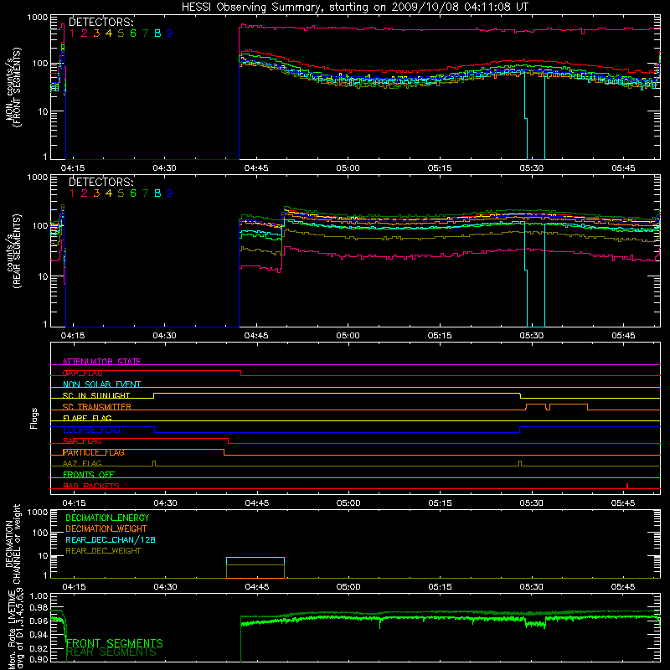Select the FRONTS_OFF flag label
Screen dimensions: 670x670
[89, 475]
